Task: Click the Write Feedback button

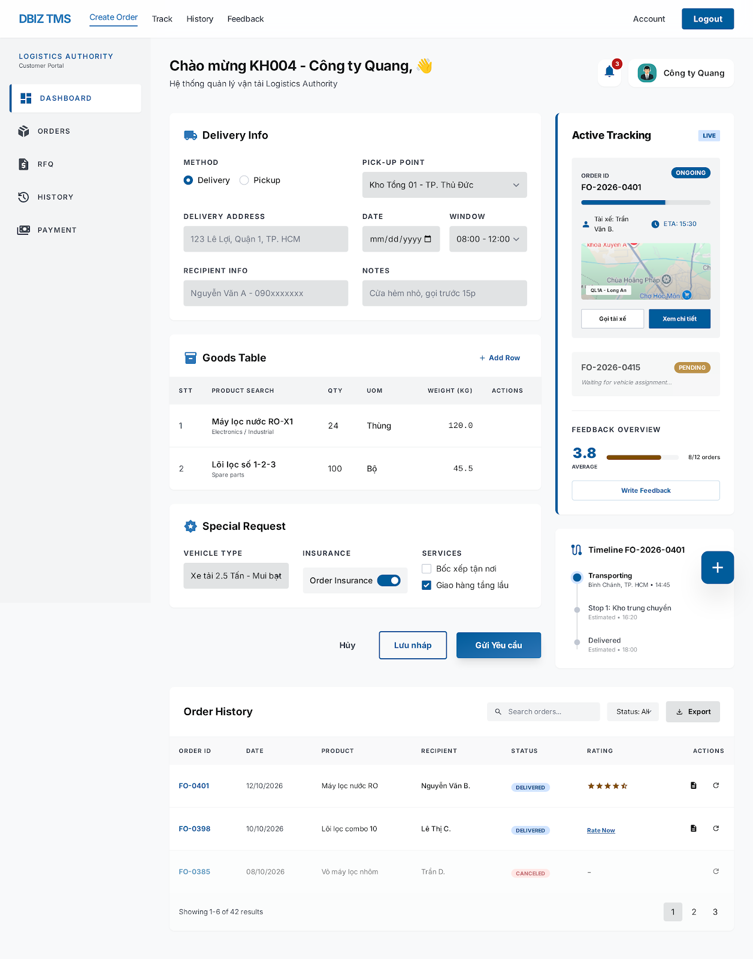Action: [646, 490]
